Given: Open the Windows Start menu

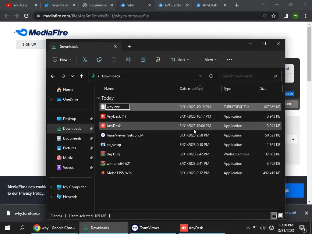Looking at the screenshot, I should (7, 228).
